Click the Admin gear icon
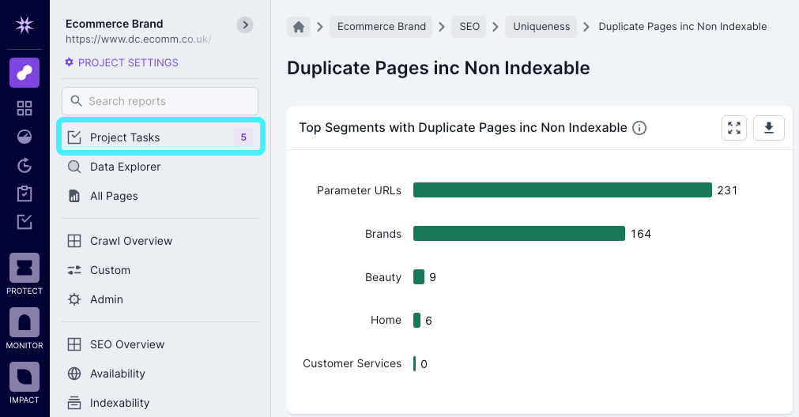Screen dimensions: 799x417 point(74,299)
